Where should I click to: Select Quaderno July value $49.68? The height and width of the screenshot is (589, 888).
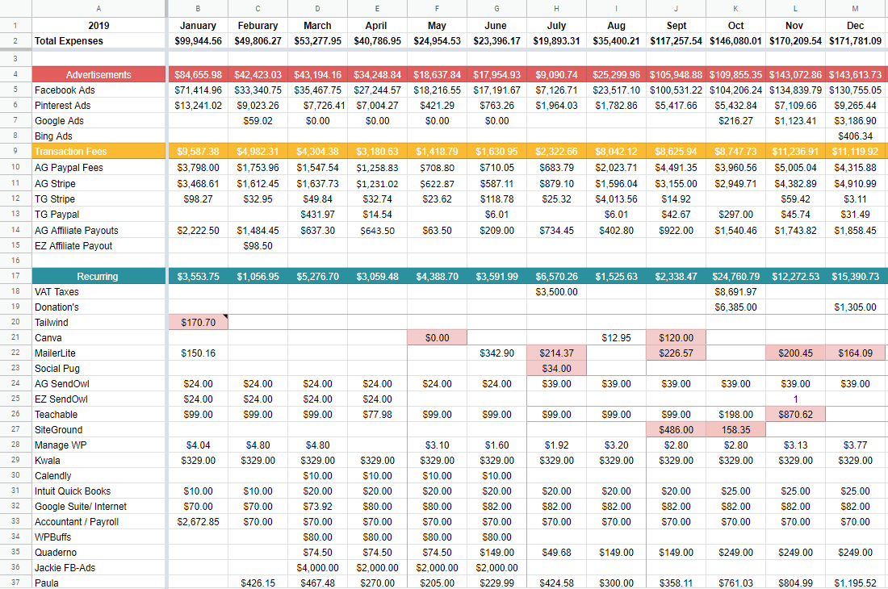coord(556,552)
